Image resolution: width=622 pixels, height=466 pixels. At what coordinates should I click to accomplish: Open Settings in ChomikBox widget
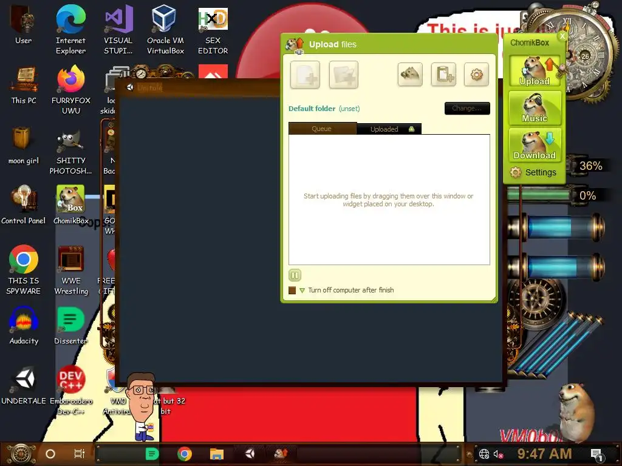coord(533,172)
